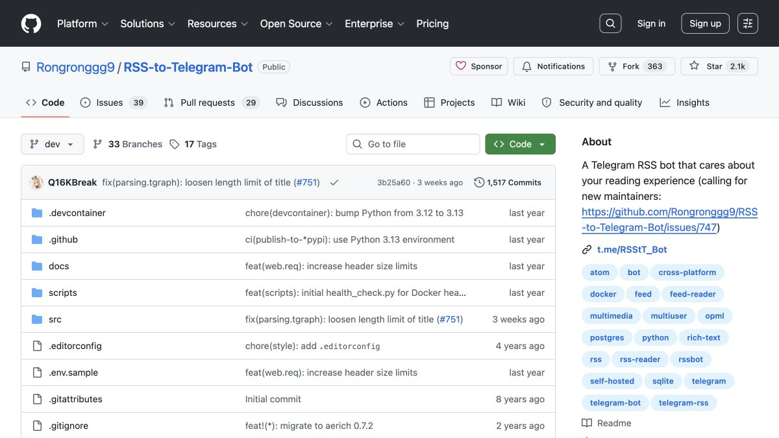The width and height of the screenshot is (779, 438).
Task: Click the .gitattributes file icon
Action: point(37,399)
